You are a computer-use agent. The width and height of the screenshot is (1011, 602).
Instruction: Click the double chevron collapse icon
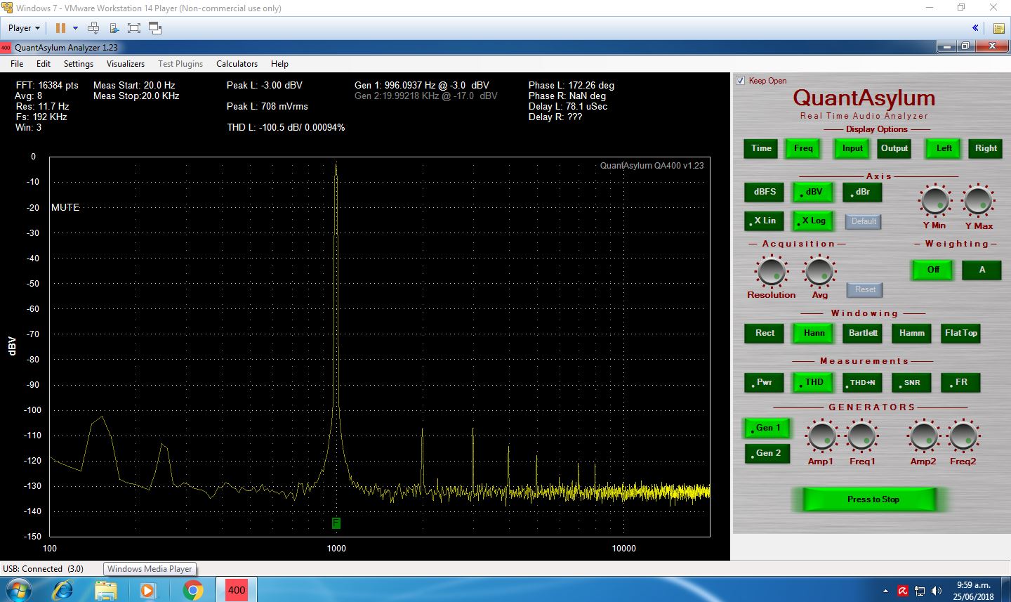tap(975, 28)
